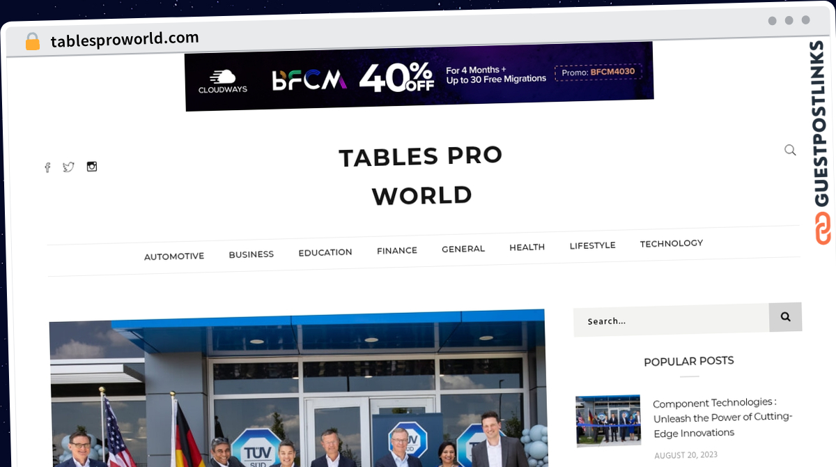Go to the Technology category
Viewport: 836px width, 467px height.
tap(672, 243)
